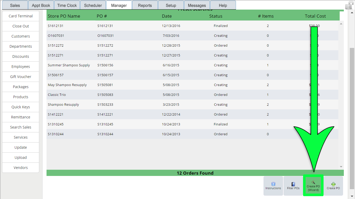The height and width of the screenshot is (199, 355).
Task: Click Upload in sidebar
Action: click(x=21, y=158)
